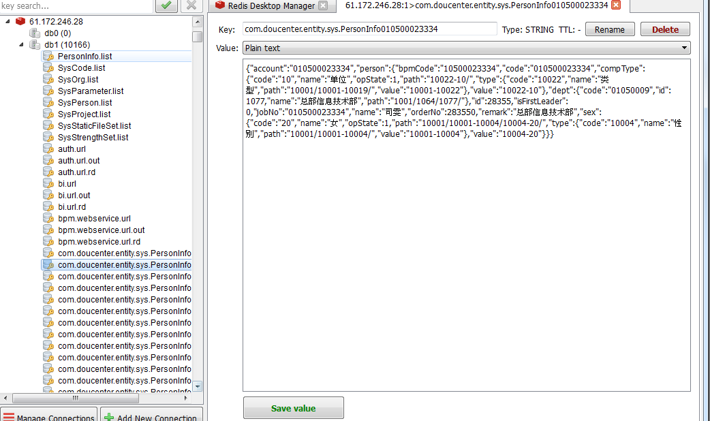Select auth.url.out key
Screen dimensions: 710x421
[x=79, y=161]
